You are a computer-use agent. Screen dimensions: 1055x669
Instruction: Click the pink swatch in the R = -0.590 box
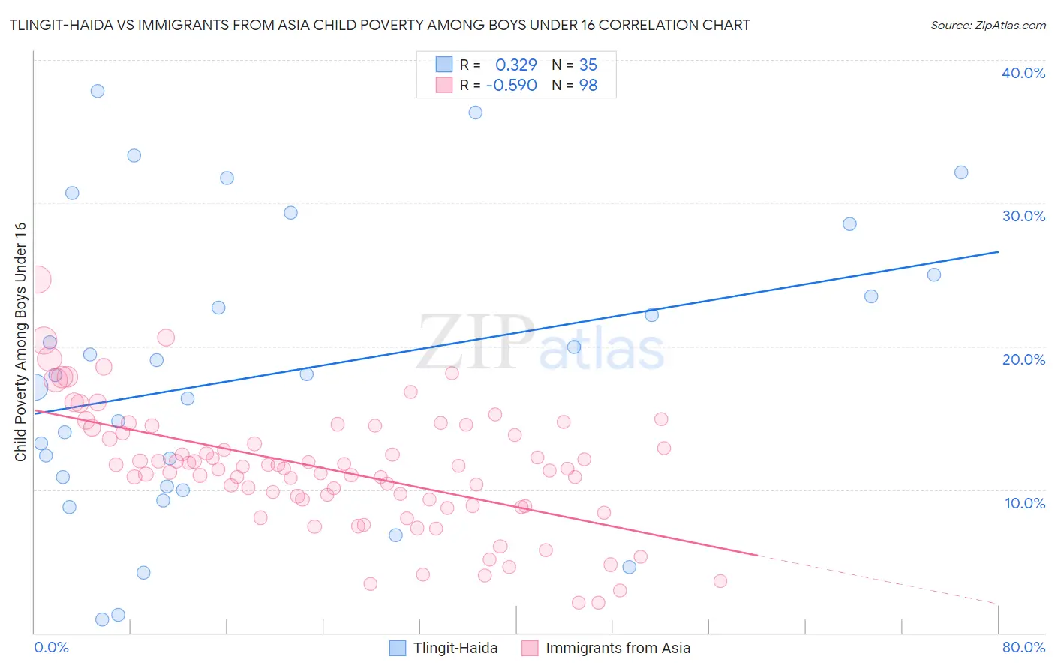point(444,85)
